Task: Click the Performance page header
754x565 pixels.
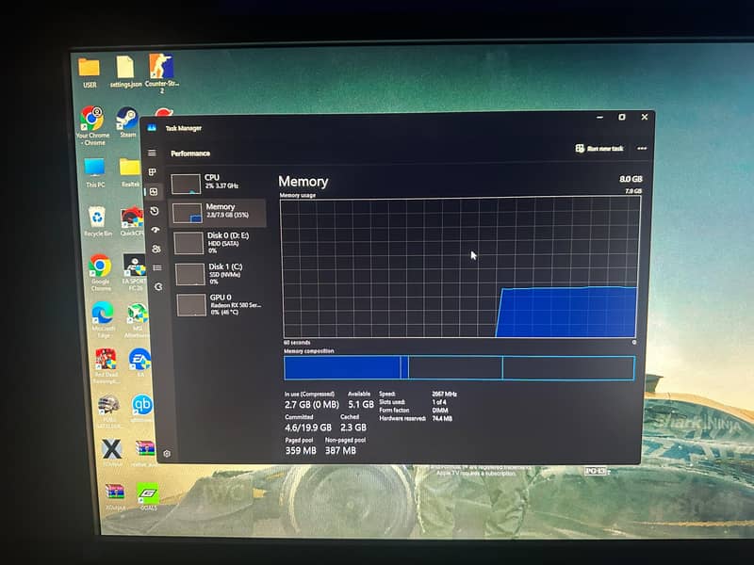Action: (190, 153)
